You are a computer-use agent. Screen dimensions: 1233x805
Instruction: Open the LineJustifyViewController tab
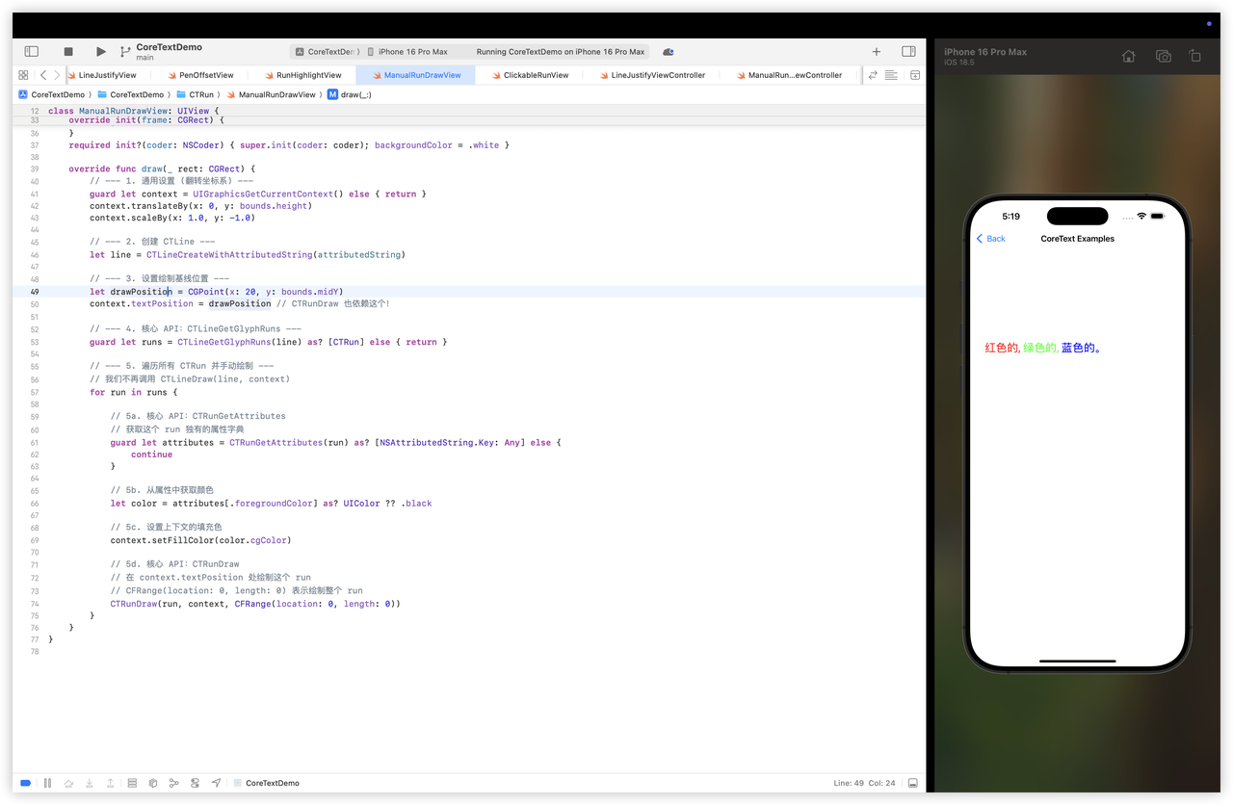651,75
